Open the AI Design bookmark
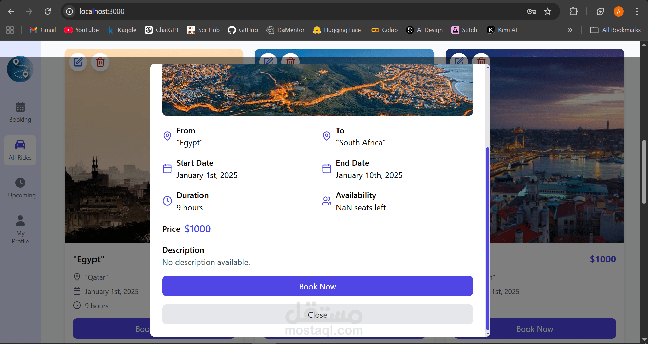This screenshot has height=344, width=648. [425, 30]
